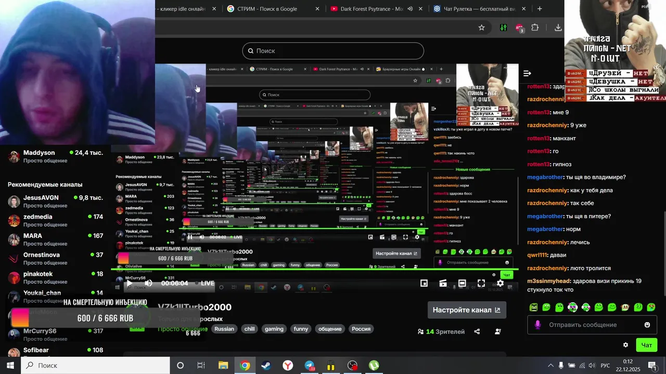Image resolution: width=666 pixels, height=374 pixels.
Task: Create clip using outermost player clip icon
Action: [443, 283]
